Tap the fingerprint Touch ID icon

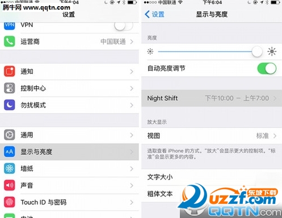coord(10,202)
